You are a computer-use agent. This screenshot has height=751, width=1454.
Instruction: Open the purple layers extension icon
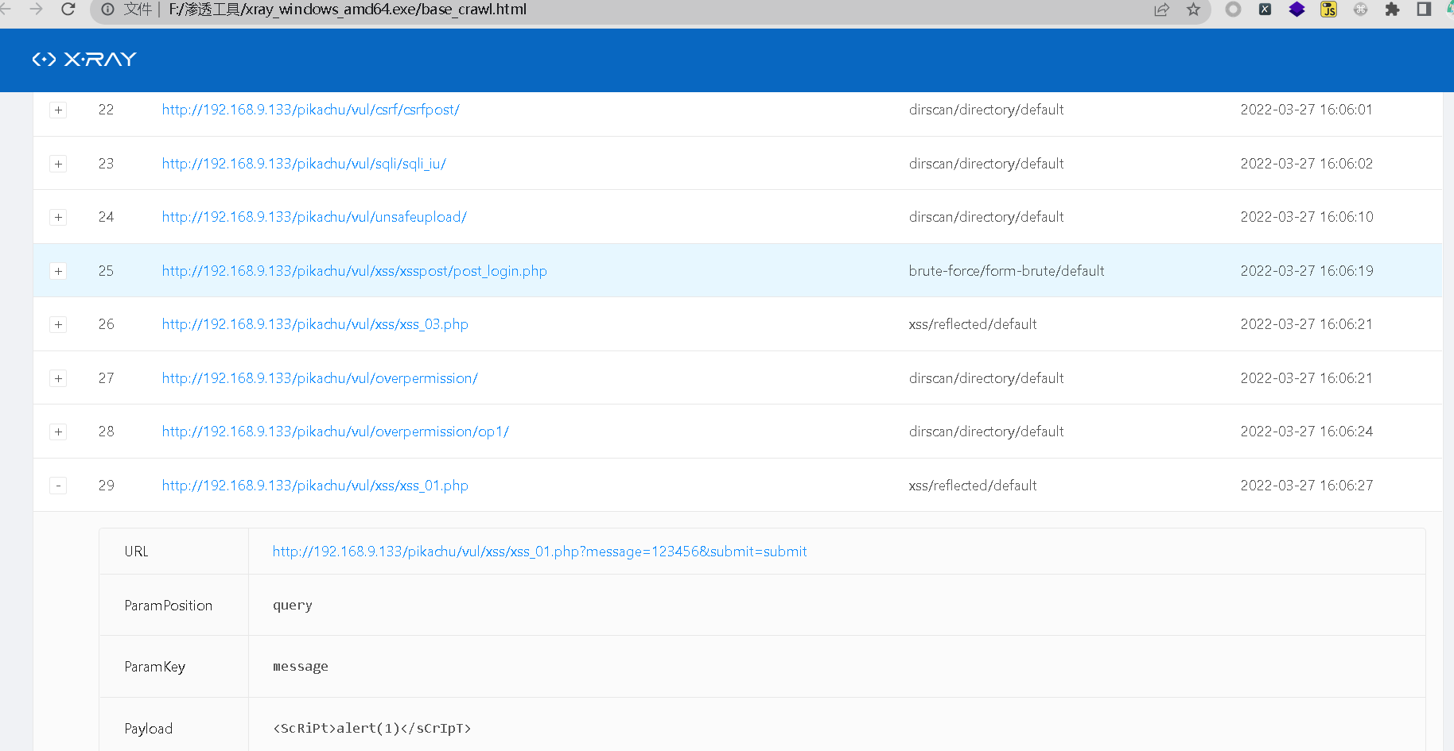click(x=1297, y=10)
